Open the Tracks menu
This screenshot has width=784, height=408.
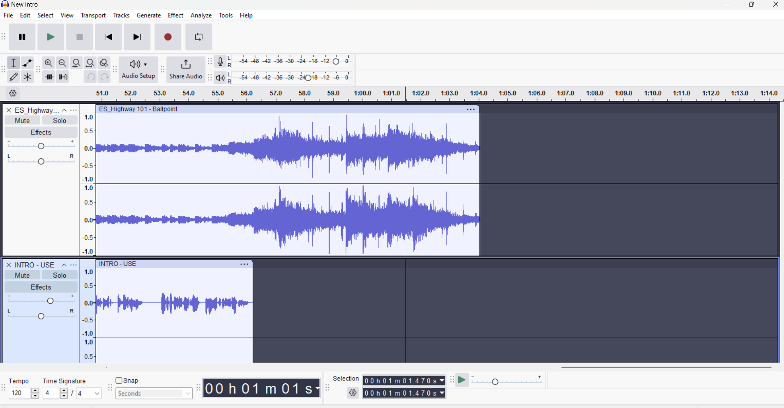(x=121, y=16)
